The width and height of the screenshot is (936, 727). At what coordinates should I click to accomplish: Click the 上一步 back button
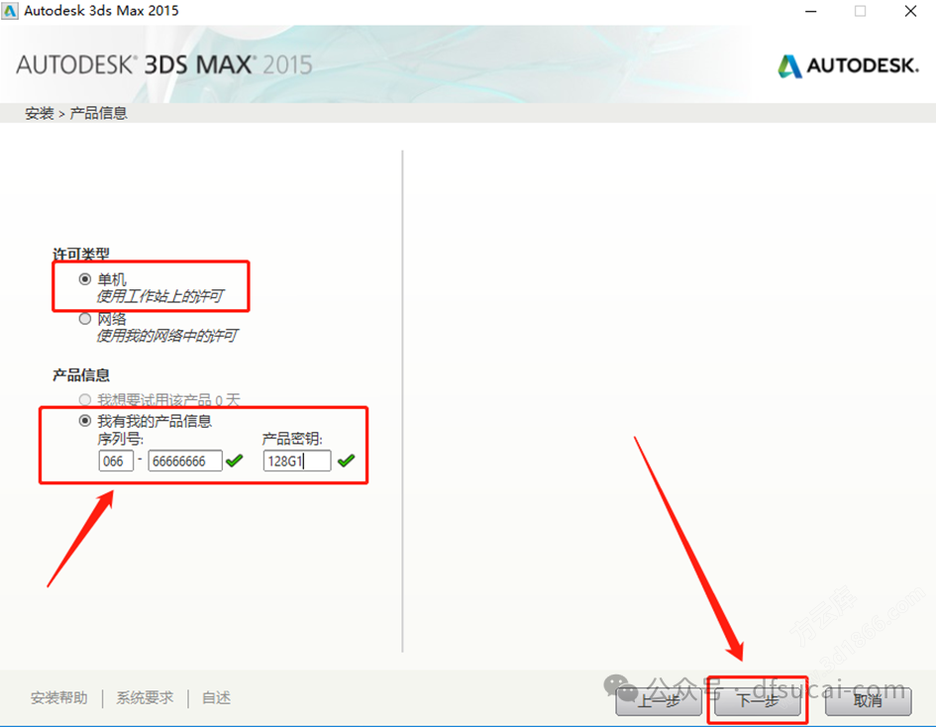click(659, 700)
